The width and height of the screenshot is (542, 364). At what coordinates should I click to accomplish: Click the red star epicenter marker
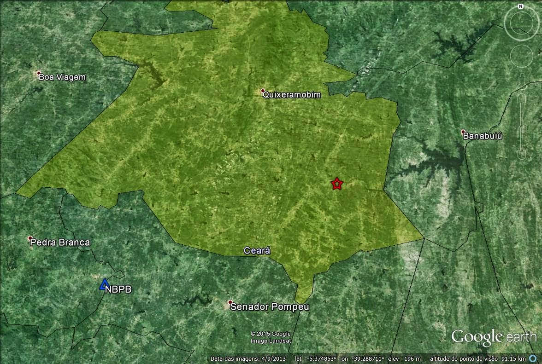click(x=337, y=184)
